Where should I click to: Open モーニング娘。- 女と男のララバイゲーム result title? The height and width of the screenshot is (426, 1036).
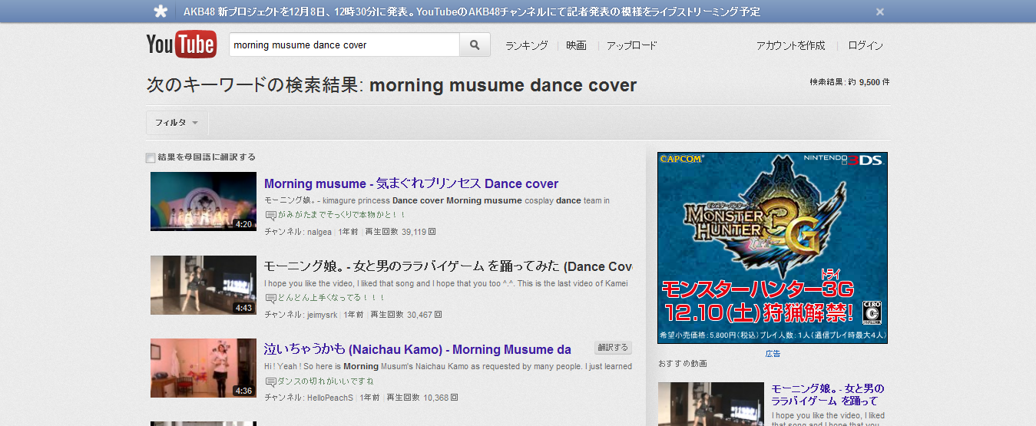pos(448,266)
